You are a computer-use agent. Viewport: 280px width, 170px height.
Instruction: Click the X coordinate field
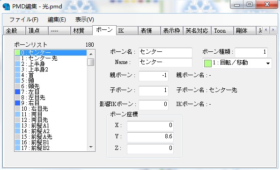coord(150,126)
